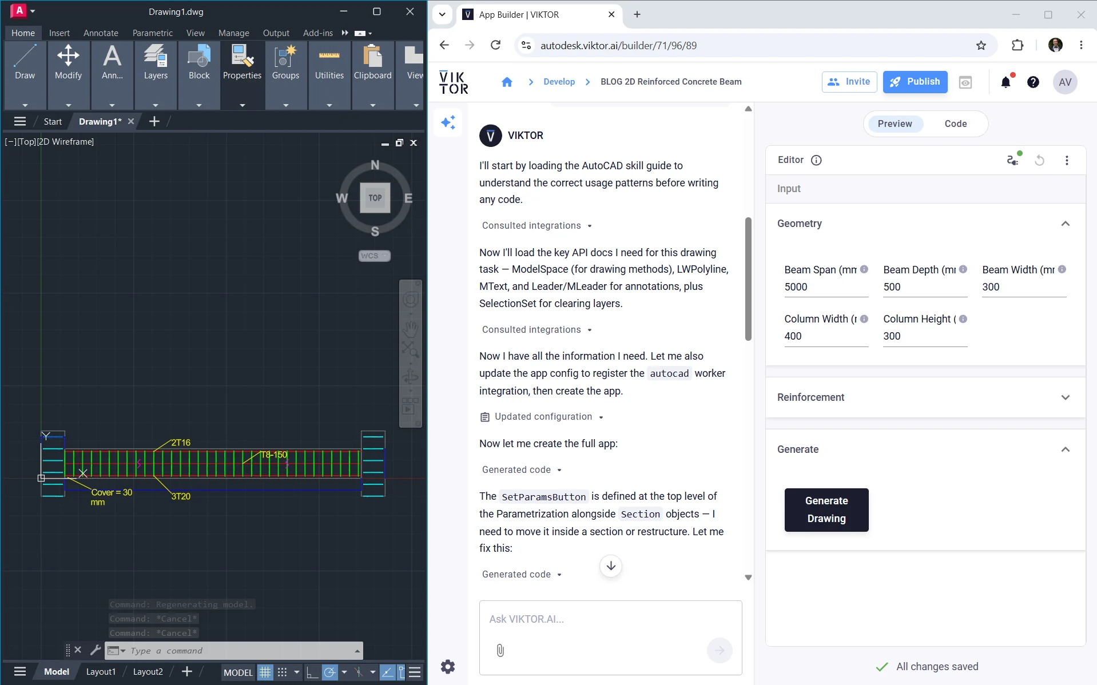This screenshot has width=1097, height=685.
Task: Open the Develop breadcrumb link
Action: point(559,82)
